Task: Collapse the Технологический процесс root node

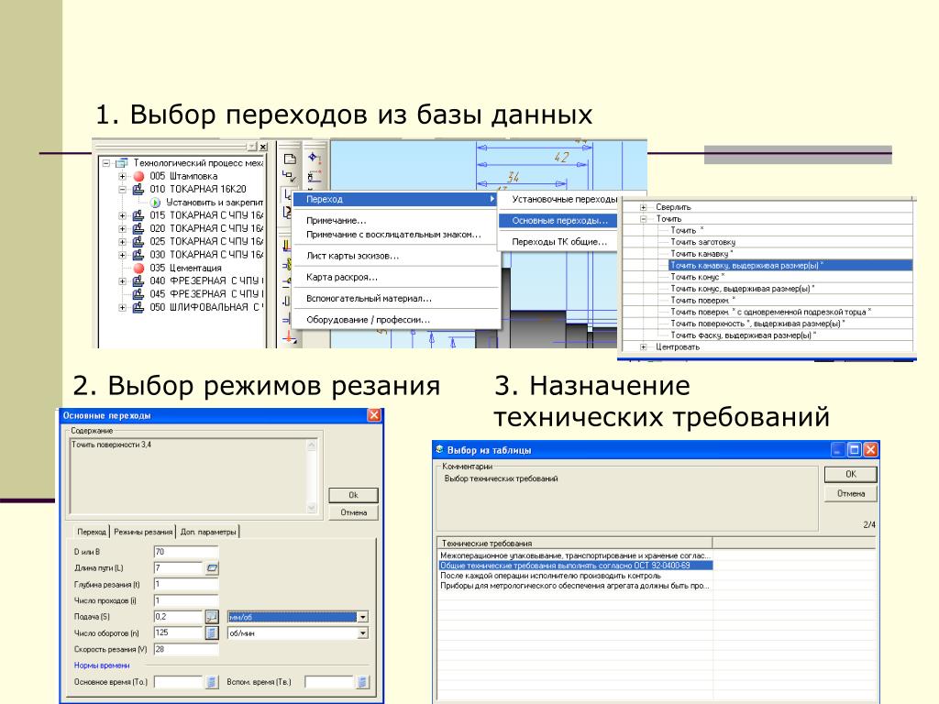Action: (x=106, y=163)
